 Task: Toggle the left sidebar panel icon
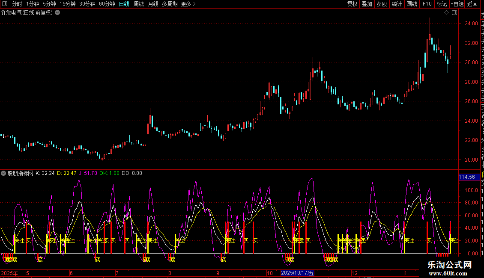tap(5, 4)
